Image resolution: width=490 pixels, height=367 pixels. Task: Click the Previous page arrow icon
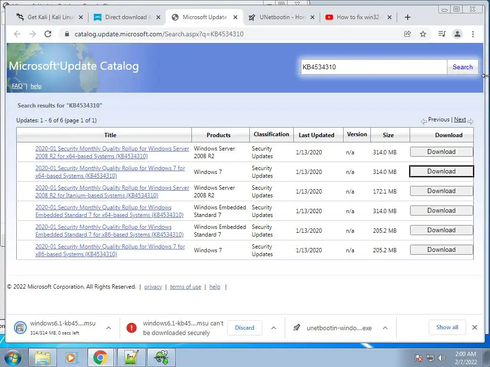pyautogui.click(x=424, y=121)
